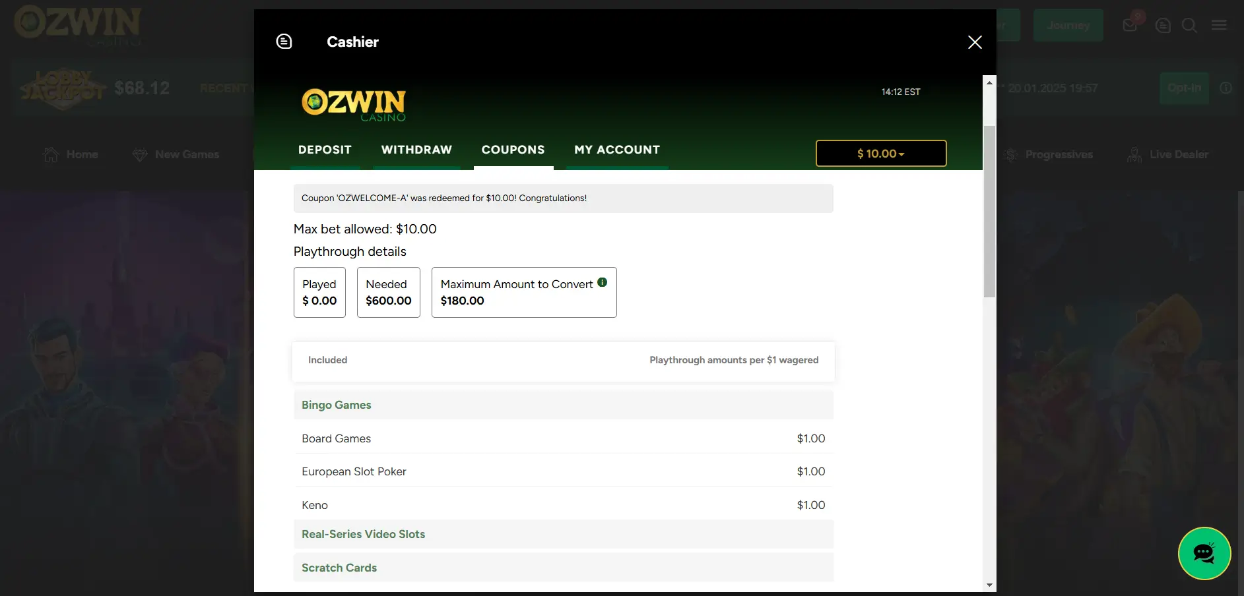1244x596 pixels.
Task: Click the Included column header
Action: [327, 360]
